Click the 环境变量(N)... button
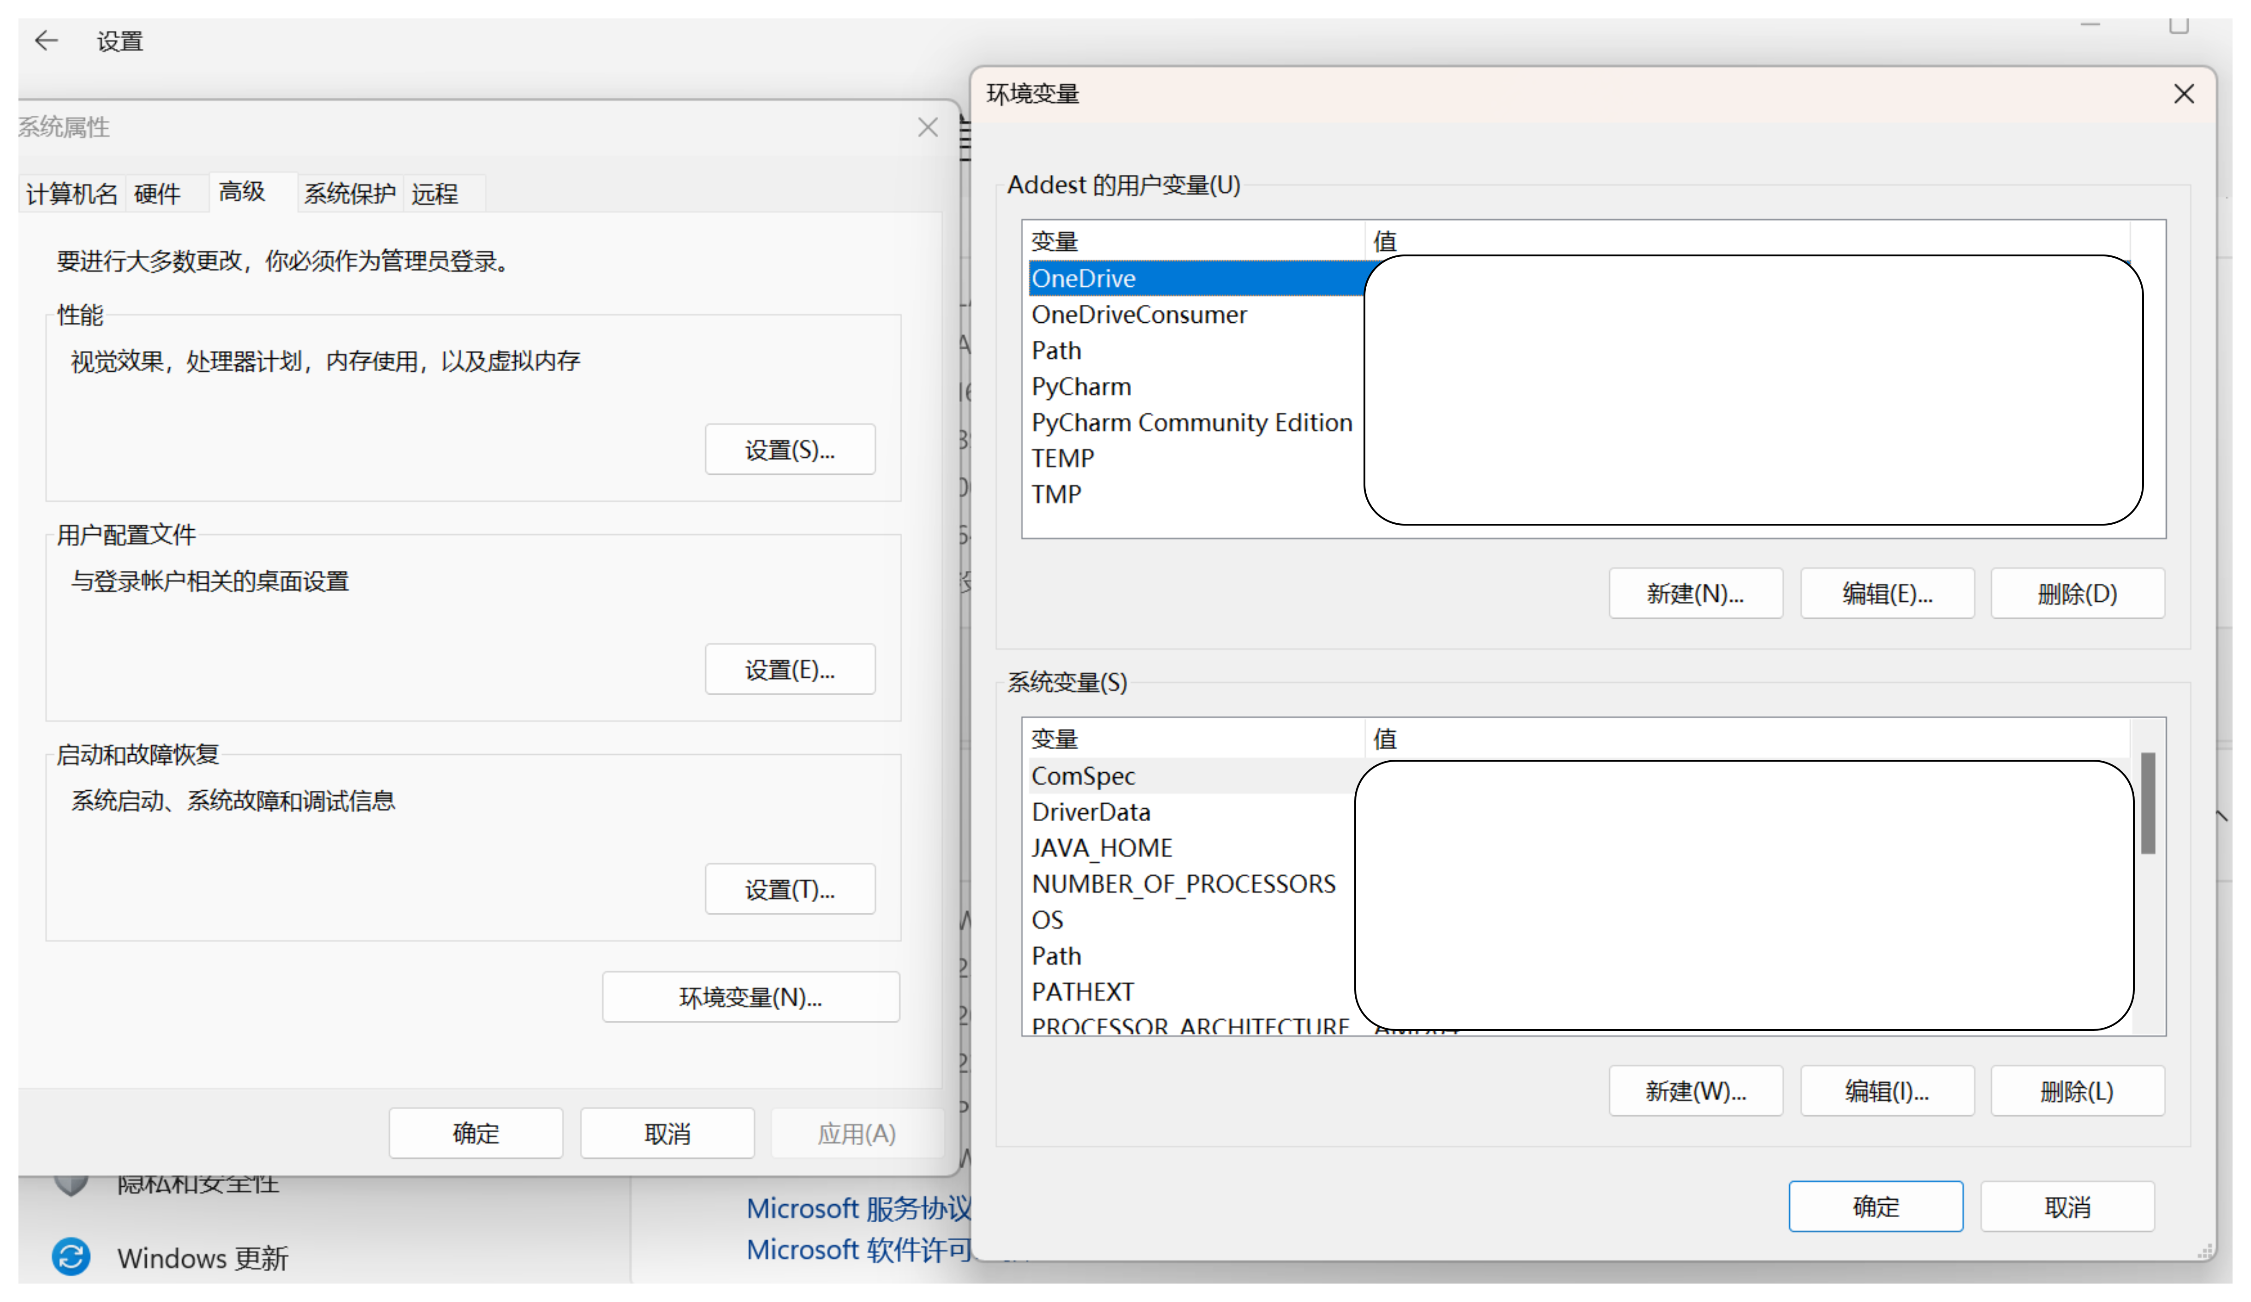The height and width of the screenshot is (1302, 2251). tap(750, 997)
